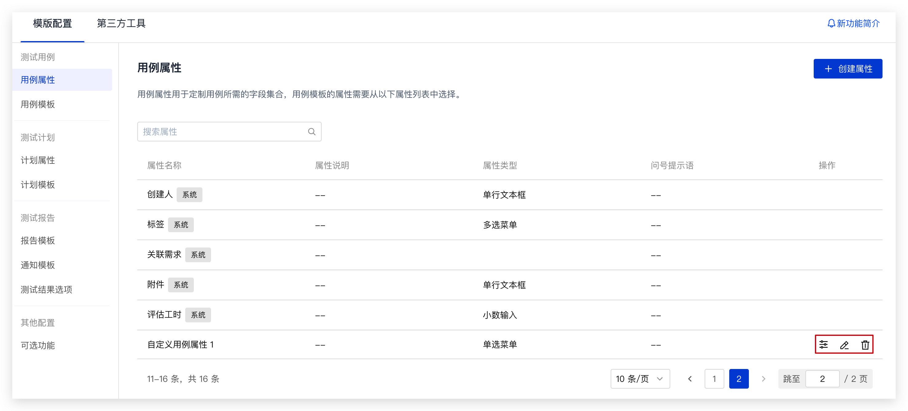Open the 10 条/页 page size dropdown
Viewport: 908px width, 411px height.
click(x=640, y=378)
